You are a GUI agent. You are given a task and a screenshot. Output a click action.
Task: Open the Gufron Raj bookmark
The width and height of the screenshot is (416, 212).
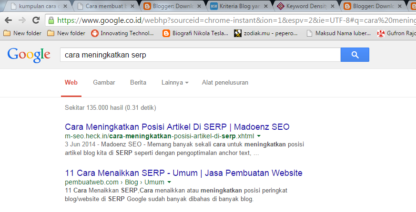click(396, 33)
